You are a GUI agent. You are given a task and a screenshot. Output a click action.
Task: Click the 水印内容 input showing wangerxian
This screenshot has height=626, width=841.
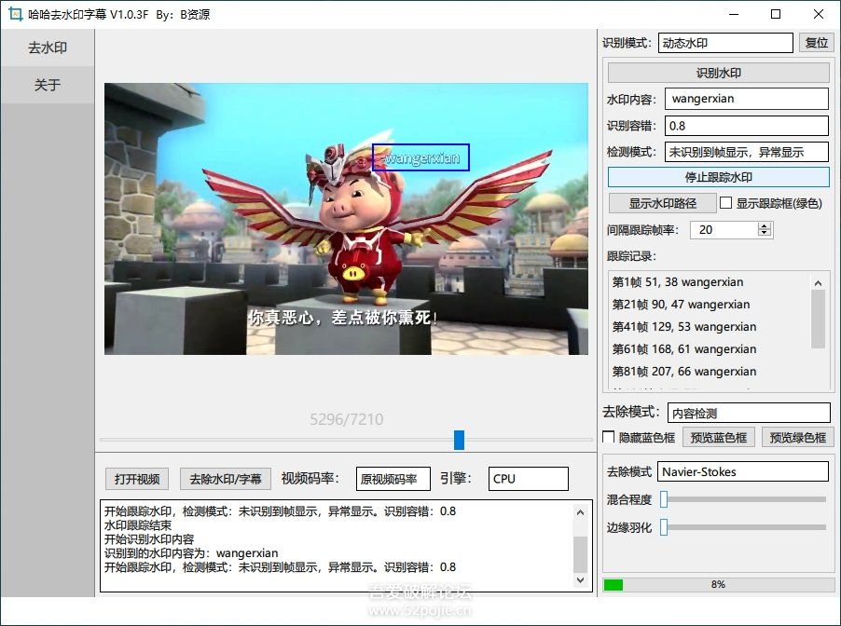(746, 98)
